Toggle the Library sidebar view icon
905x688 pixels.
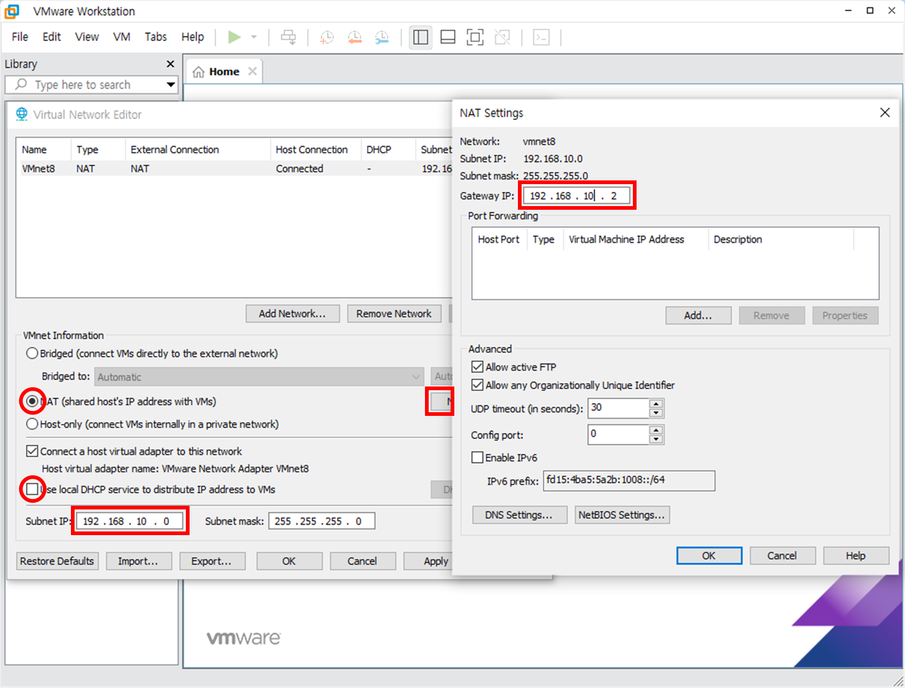click(x=421, y=37)
